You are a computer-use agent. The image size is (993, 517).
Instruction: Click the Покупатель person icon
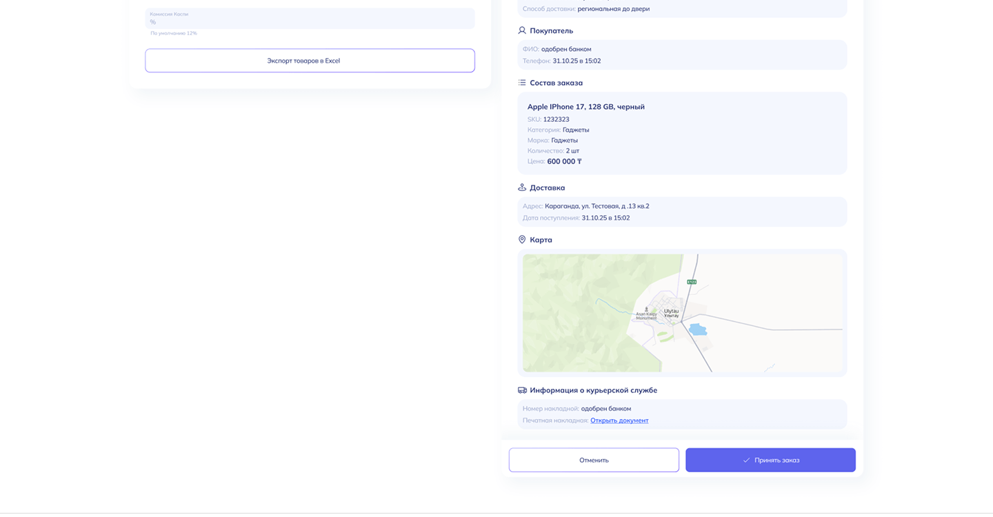pos(522,30)
